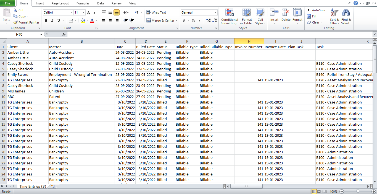
Task: Toggle Center horizontal alignment
Action: [110, 20]
